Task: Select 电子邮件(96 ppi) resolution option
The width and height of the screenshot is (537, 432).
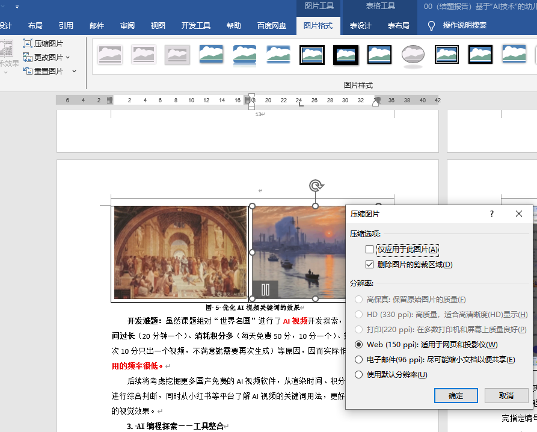Action: (x=358, y=359)
